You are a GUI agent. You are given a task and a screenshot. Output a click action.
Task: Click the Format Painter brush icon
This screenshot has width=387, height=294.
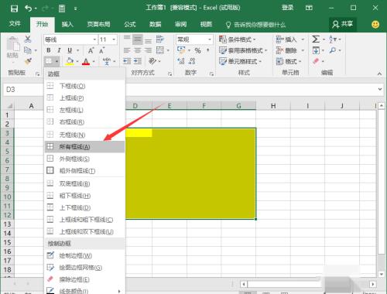tap(28, 61)
